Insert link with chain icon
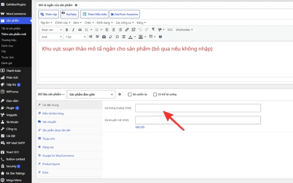The width and height of the screenshot is (293, 183). coord(127,30)
